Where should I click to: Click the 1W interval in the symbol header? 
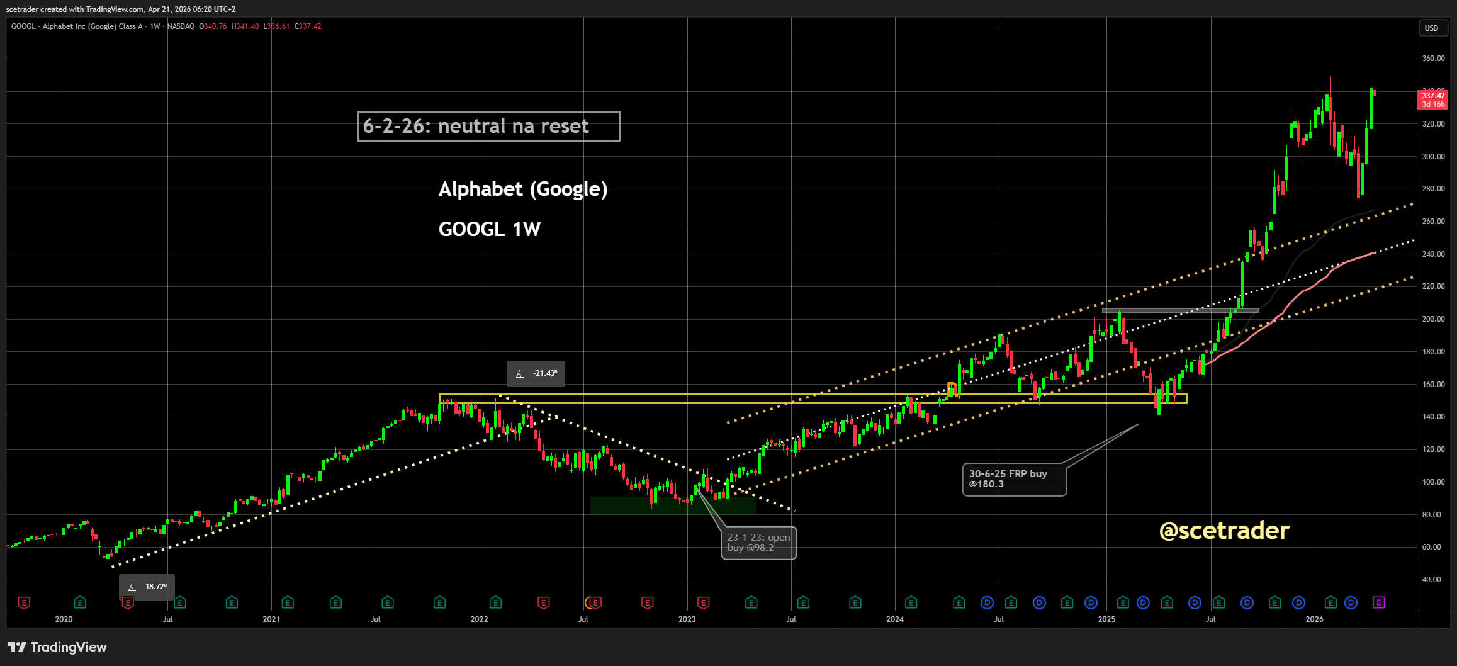tap(155, 26)
